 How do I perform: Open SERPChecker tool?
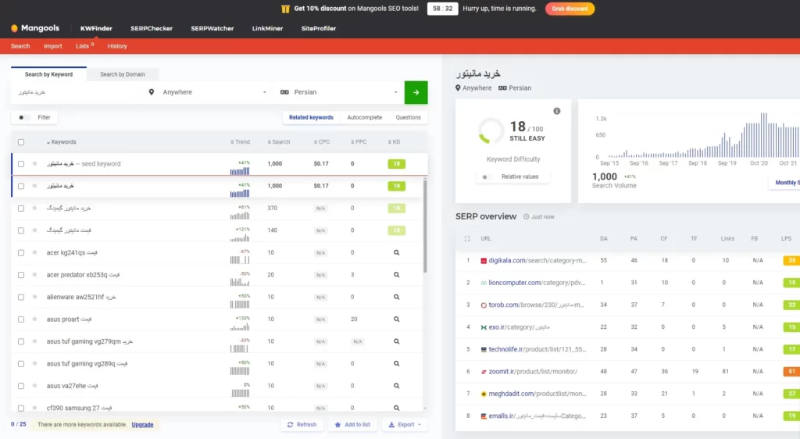point(152,29)
